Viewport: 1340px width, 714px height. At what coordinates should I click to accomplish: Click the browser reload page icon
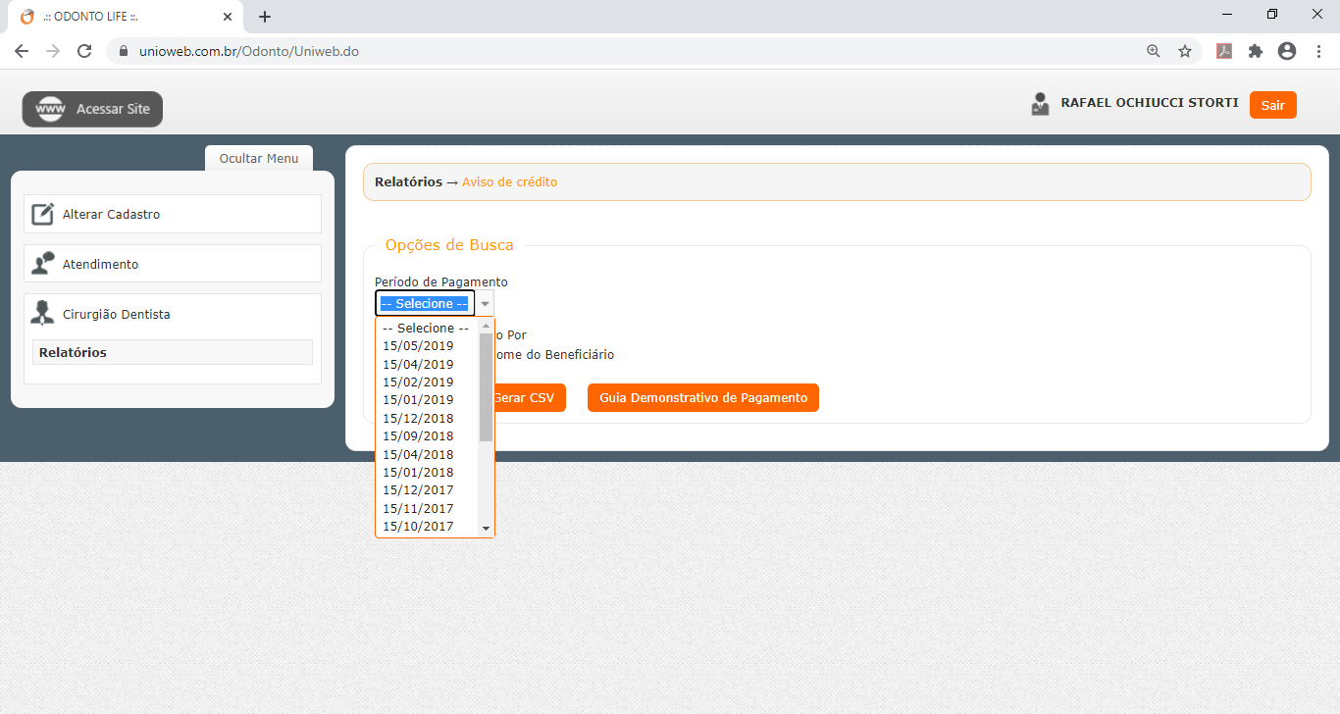(x=84, y=51)
